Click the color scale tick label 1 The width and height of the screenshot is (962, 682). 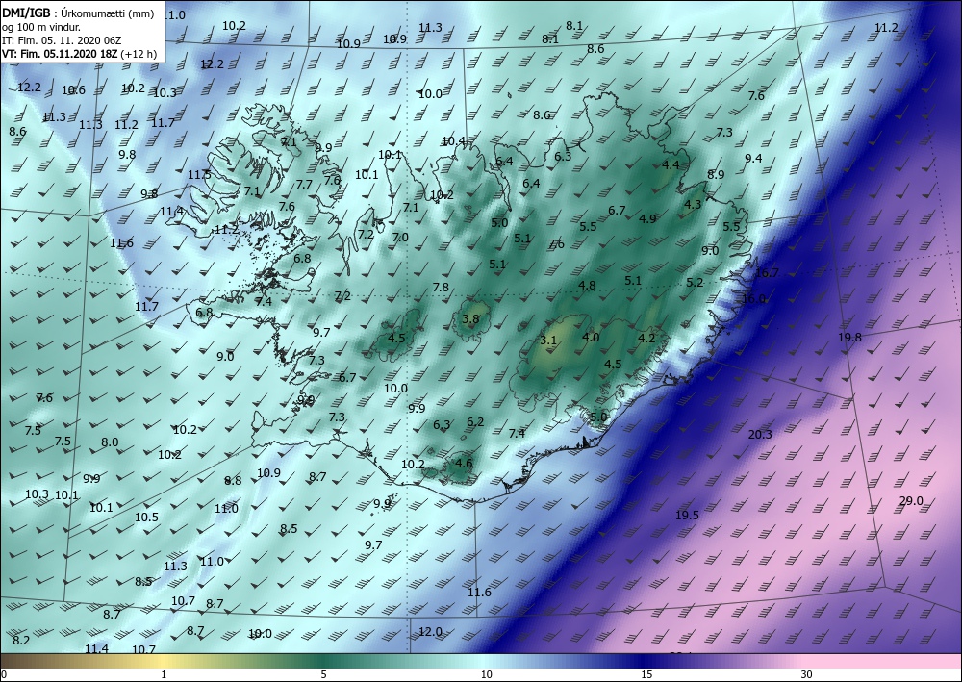164,675
